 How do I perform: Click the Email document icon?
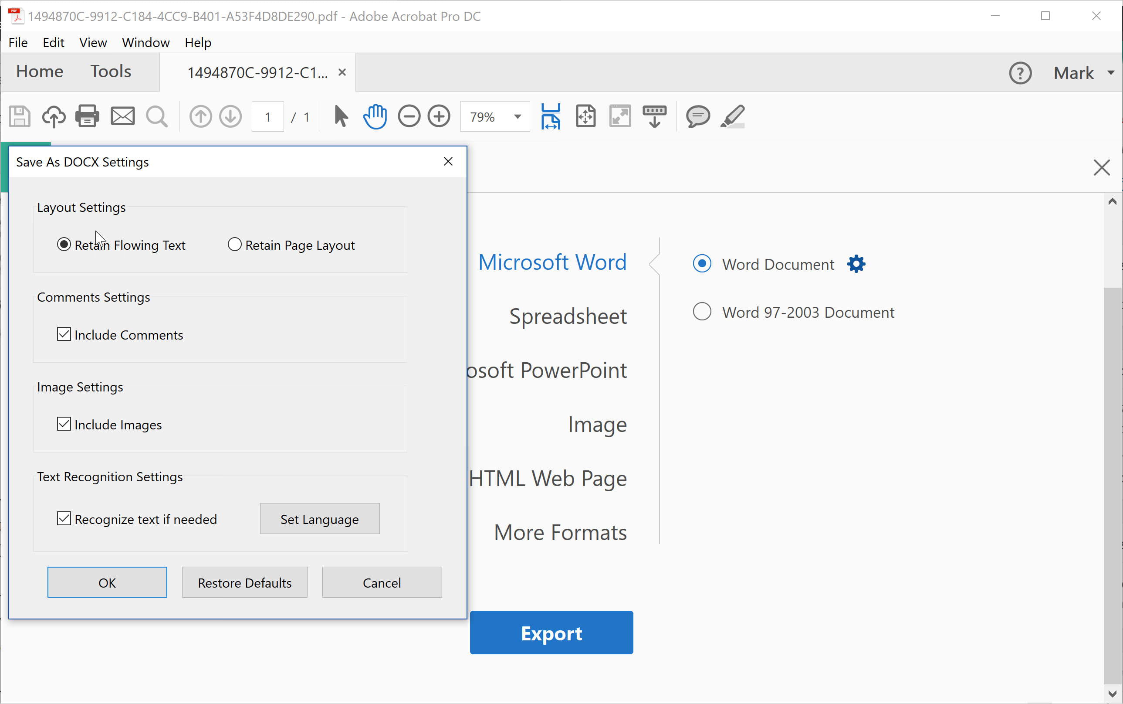[x=123, y=117]
